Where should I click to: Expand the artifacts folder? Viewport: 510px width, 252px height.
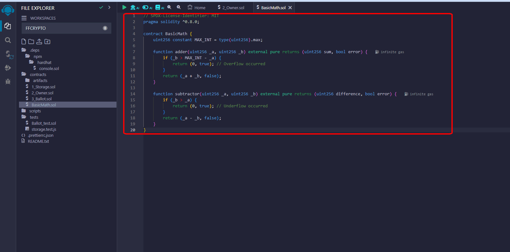(36, 80)
